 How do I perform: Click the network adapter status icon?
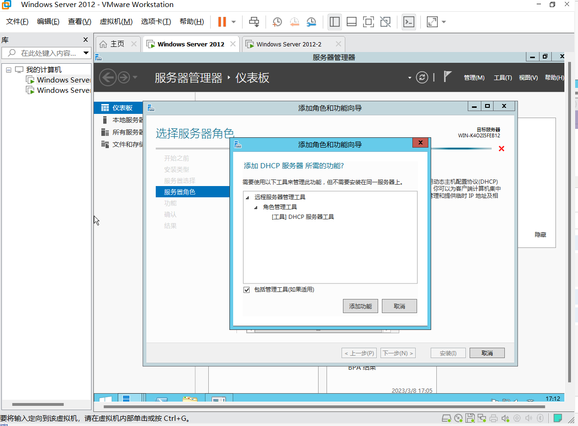(481, 418)
